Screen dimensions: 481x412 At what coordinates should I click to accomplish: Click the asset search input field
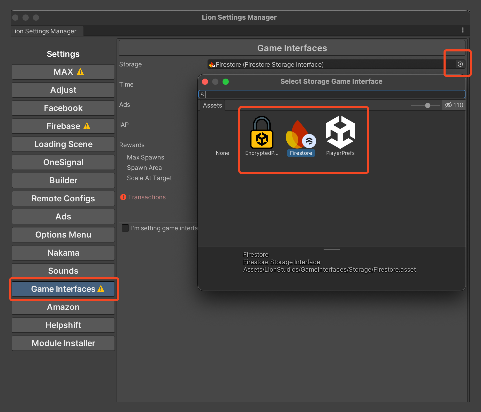point(333,94)
